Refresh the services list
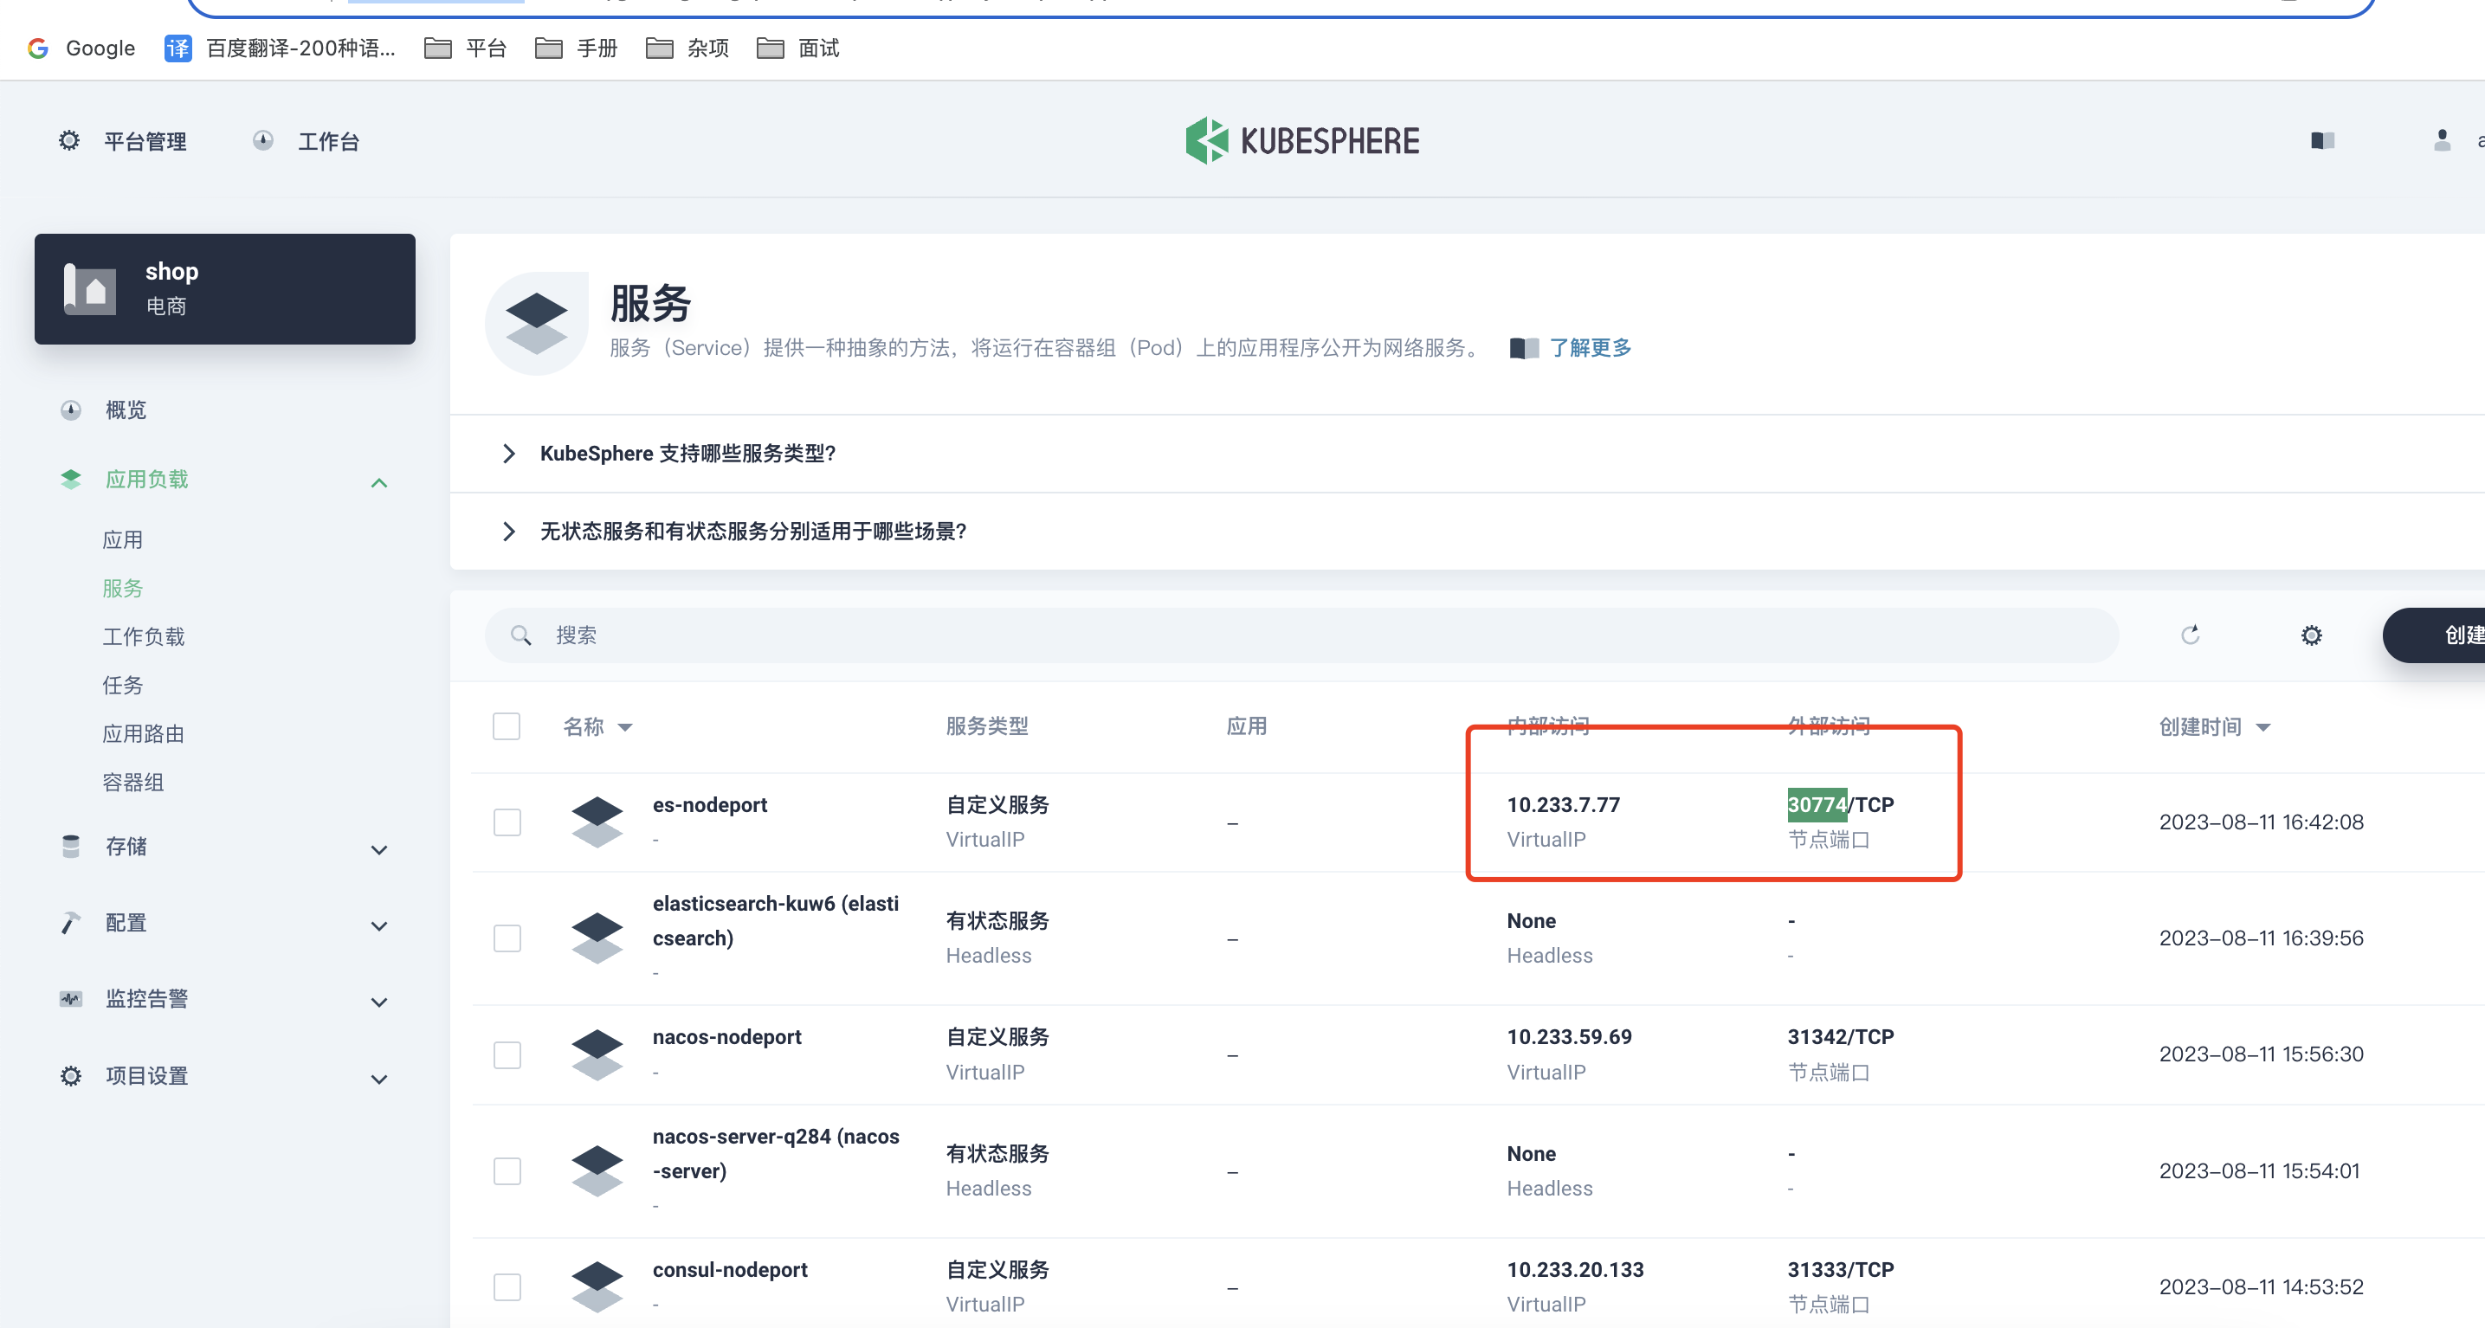Screen dimensions: 2485x1328 coord(2191,635)
